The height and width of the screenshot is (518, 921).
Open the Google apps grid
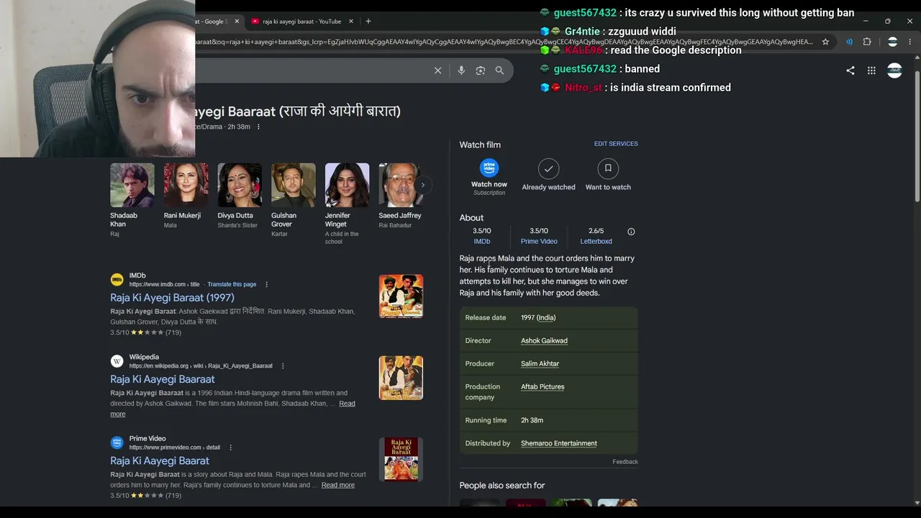871,71
